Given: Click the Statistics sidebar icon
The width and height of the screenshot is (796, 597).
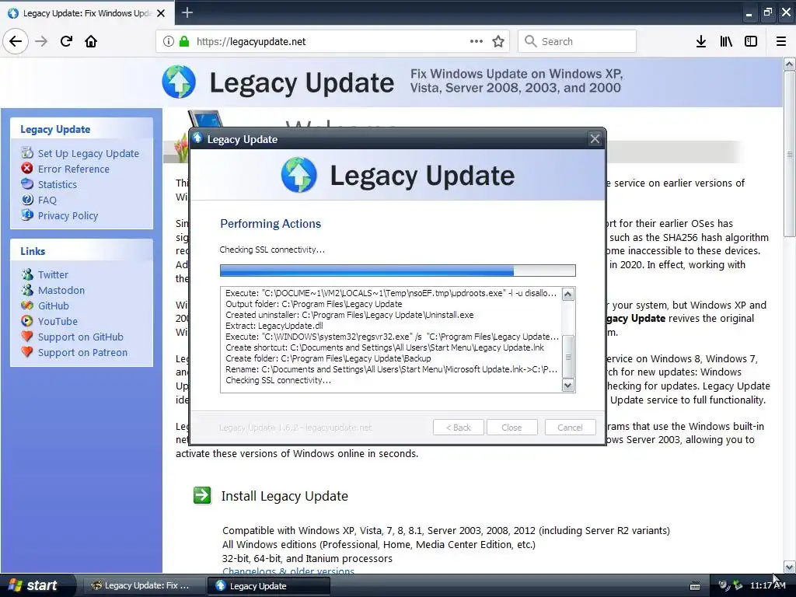Looking at the screenshot, I should point(27,183).
